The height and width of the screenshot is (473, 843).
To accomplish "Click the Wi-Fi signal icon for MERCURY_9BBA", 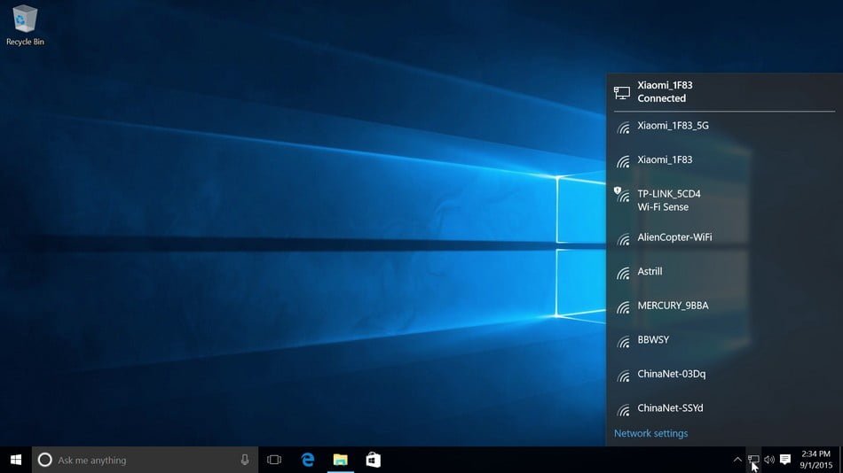I will 623,307.
